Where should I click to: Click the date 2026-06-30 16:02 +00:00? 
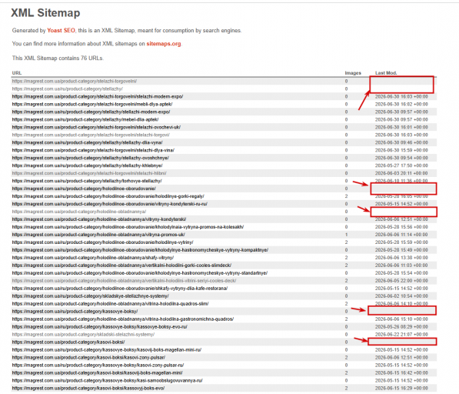[401, 104]
